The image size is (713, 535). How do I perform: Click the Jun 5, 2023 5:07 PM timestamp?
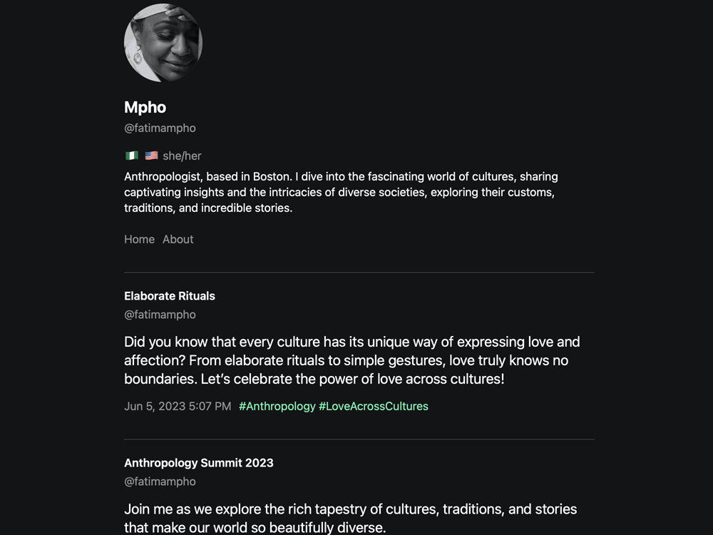tap(178, 407)
